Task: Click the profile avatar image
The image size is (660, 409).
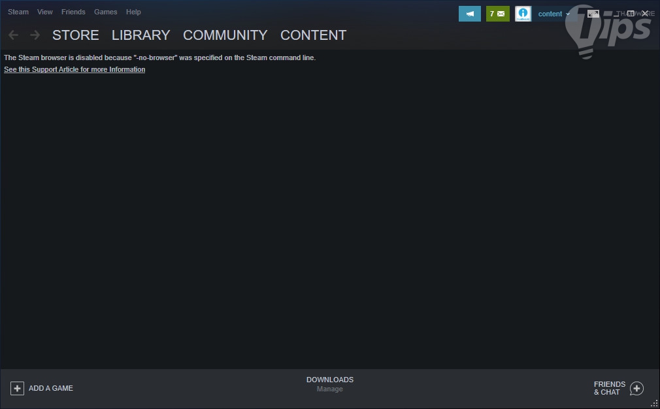Action: (x=523, y=14)
